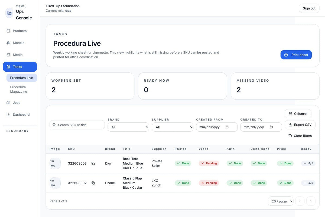Click the TBWL Ops Console logo icon
325x217 pixels.
coord(9,13)
